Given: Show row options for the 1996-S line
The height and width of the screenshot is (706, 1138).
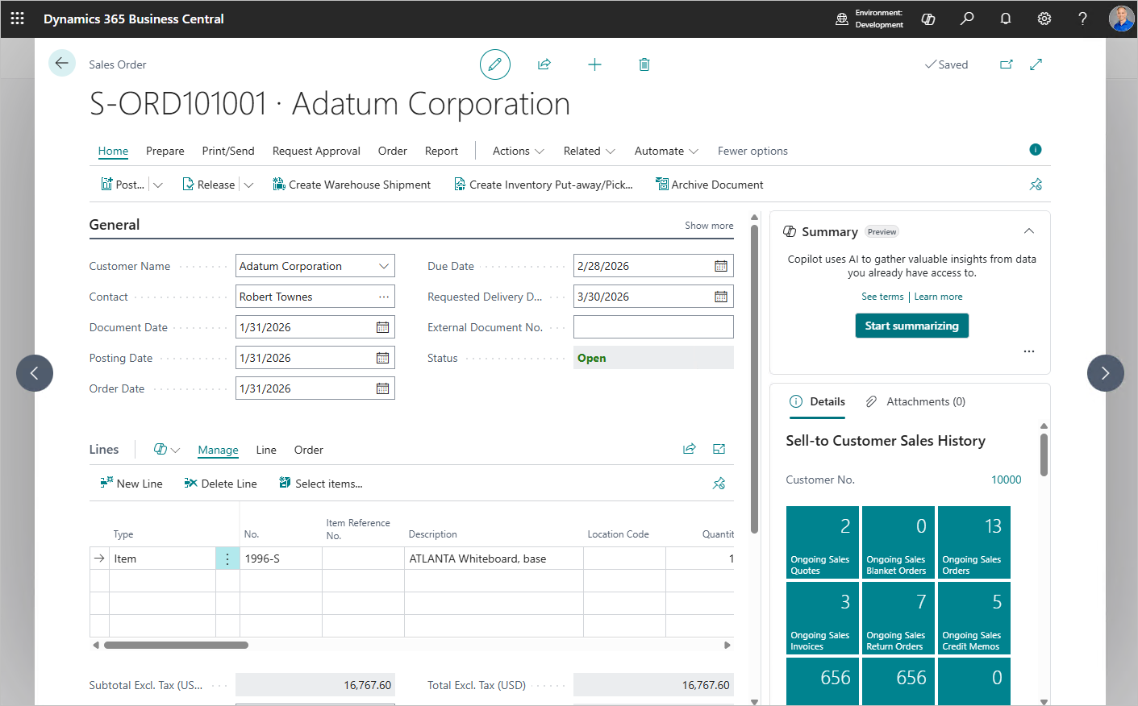Looking at the screenshot, I should [227, 559].
